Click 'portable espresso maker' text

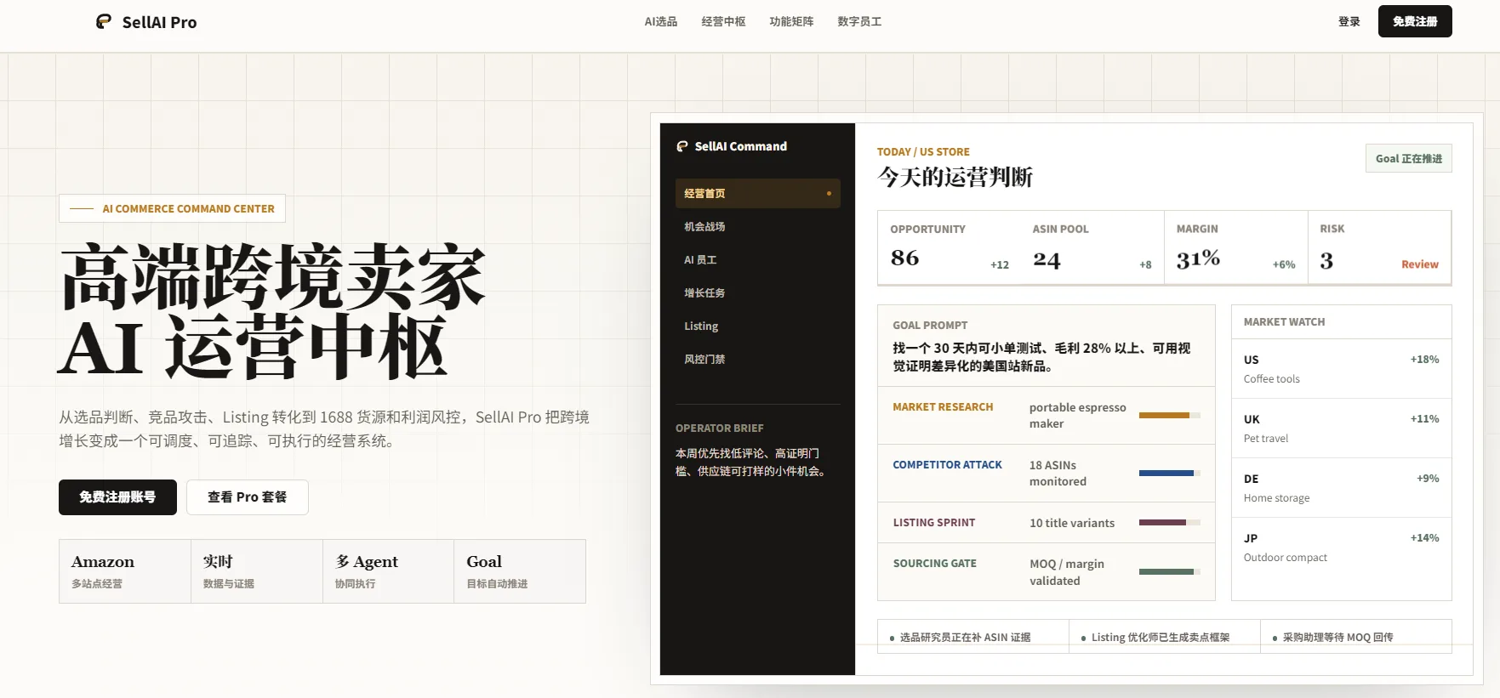1077,416
